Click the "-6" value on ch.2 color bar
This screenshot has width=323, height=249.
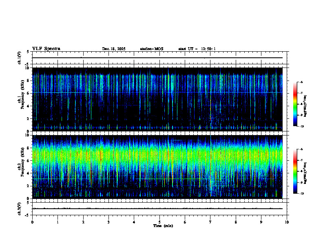coord(301,149)
